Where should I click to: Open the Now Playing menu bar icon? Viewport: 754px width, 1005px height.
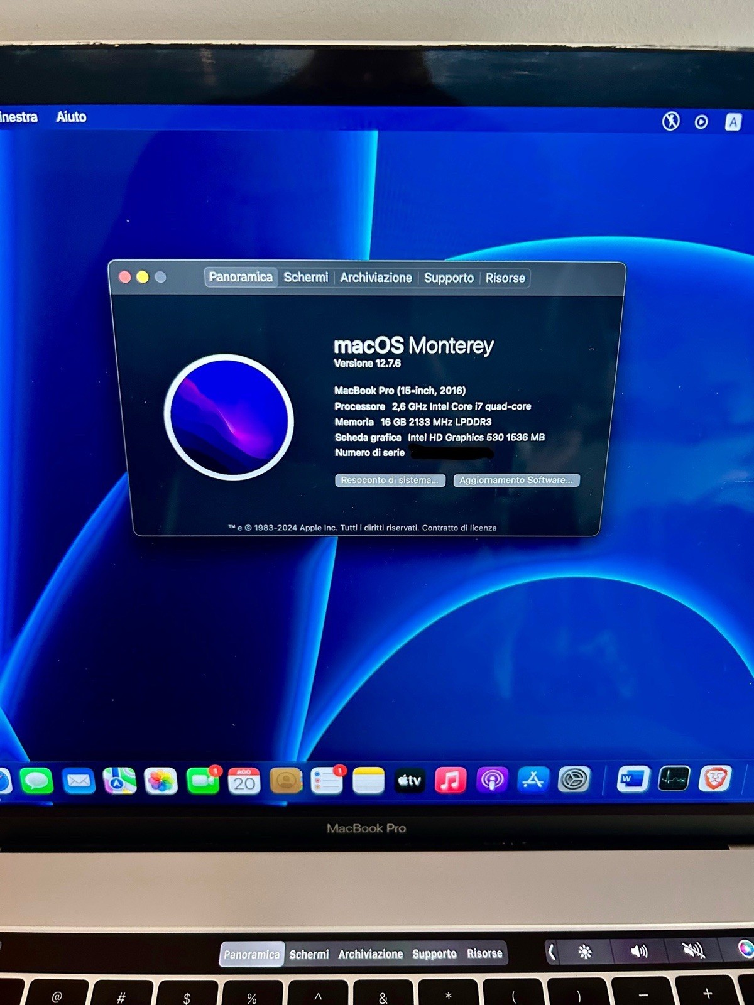click(701, 122)
